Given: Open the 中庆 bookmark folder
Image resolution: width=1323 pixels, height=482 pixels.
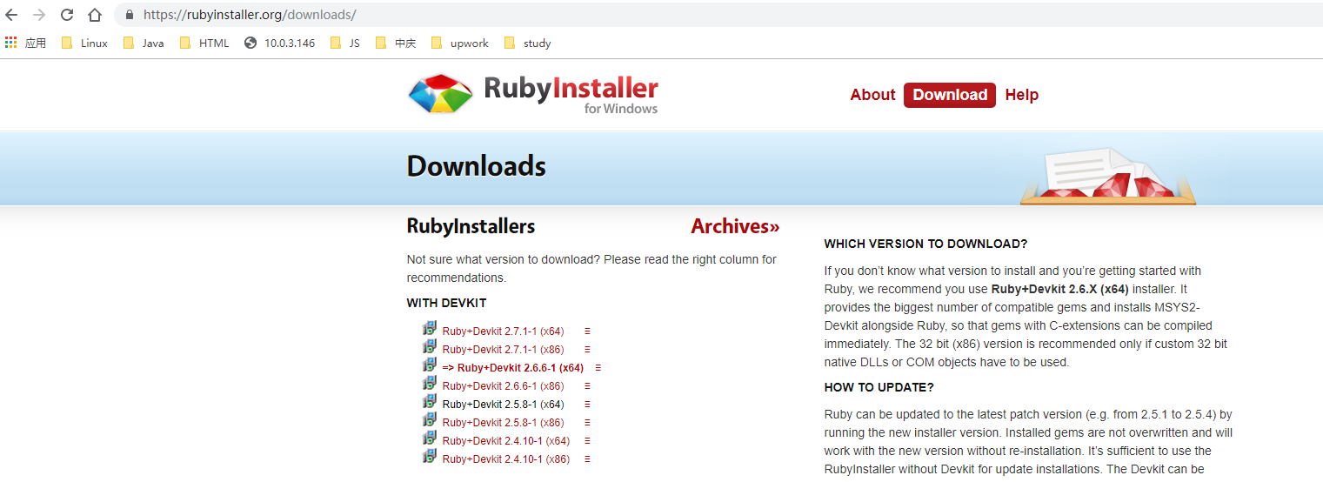Looking at the screenshot, I should tap(396, 43).
